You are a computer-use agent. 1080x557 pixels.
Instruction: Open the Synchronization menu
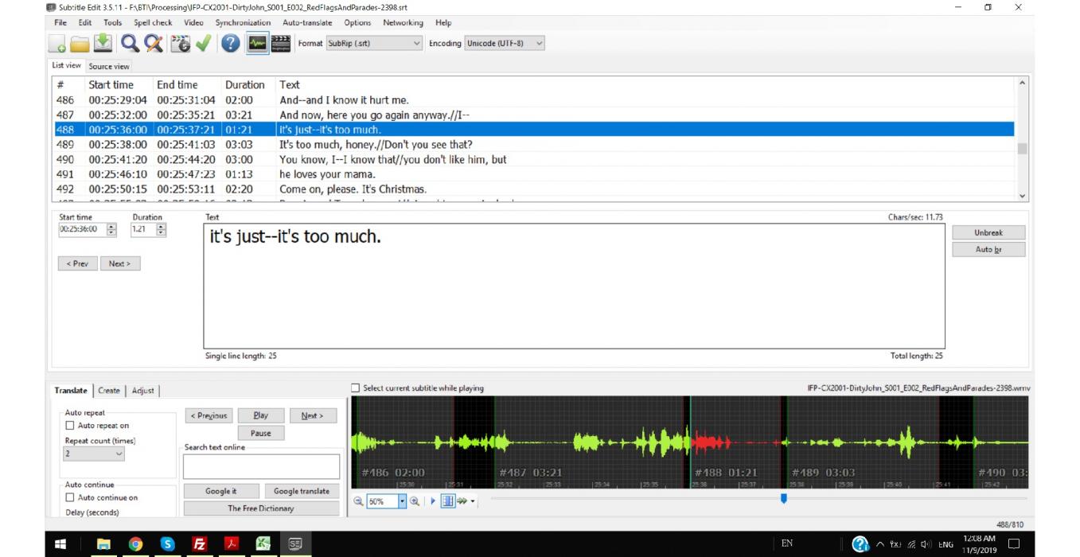pyautogui.click(x=243, y=22)
